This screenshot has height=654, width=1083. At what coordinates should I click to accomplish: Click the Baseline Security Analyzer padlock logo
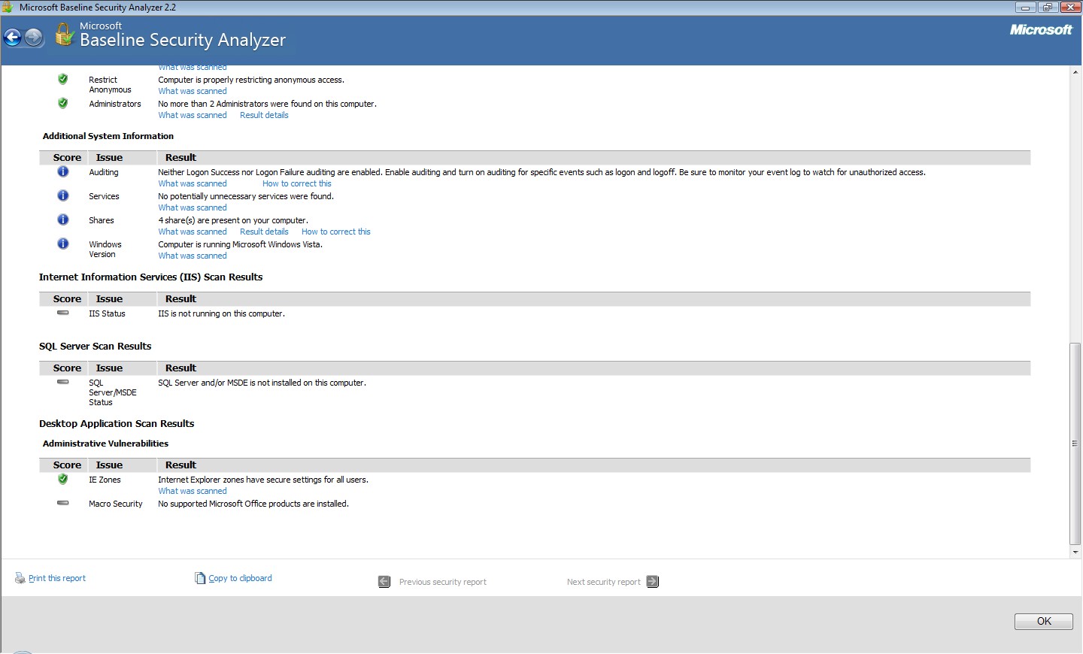click(64, 35)
